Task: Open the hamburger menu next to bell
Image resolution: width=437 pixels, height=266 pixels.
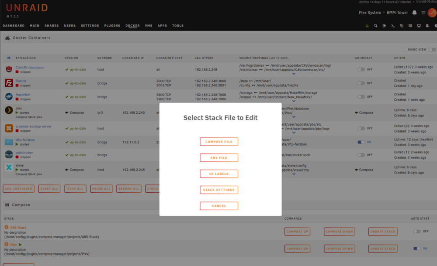Action: (423, 13)
